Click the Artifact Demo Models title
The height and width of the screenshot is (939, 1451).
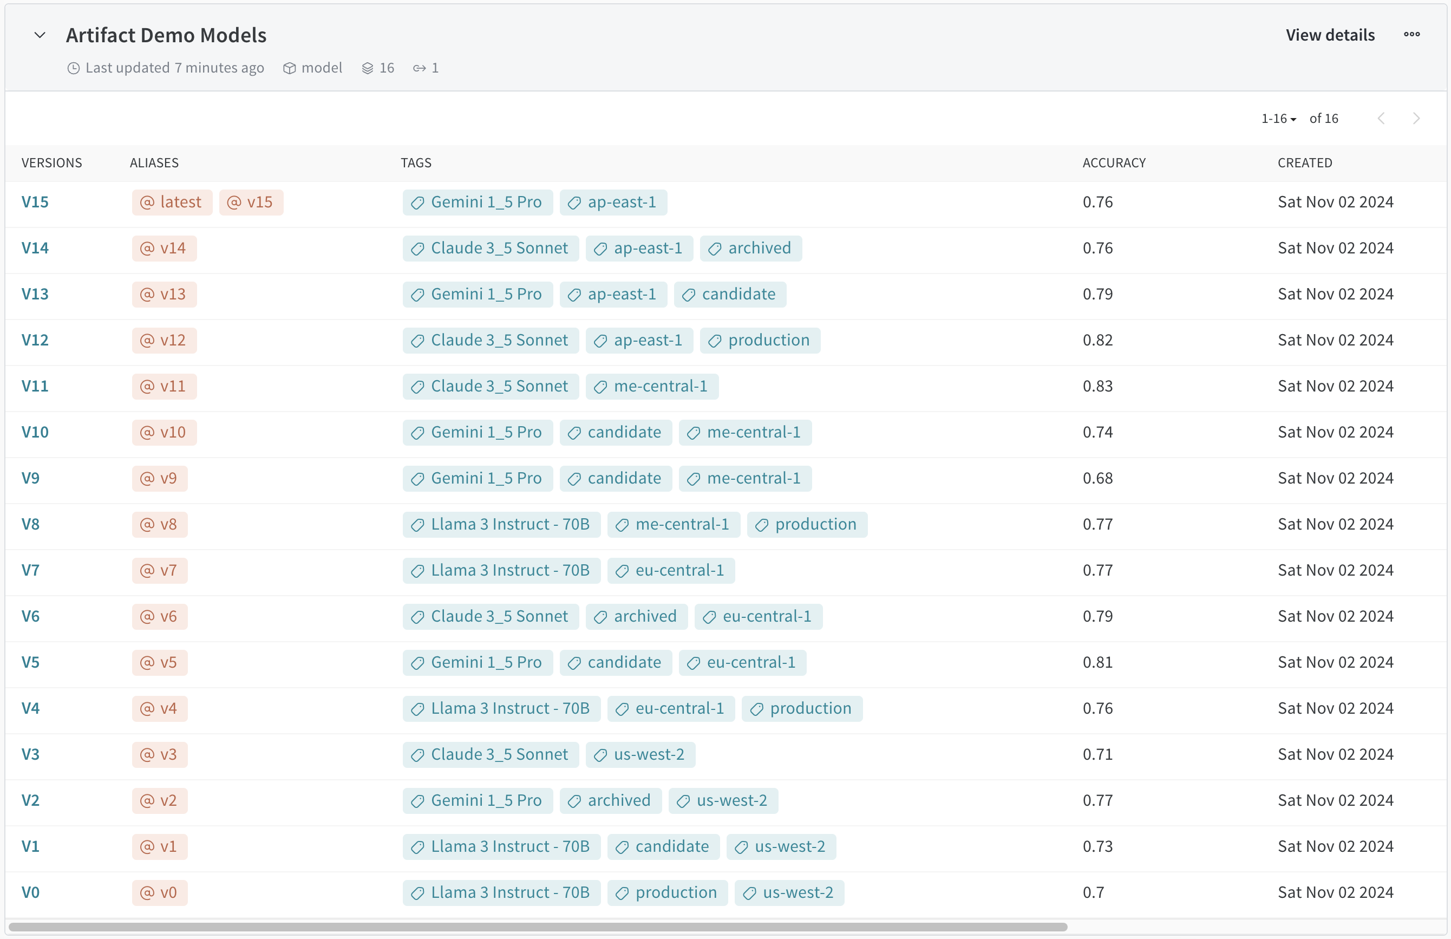[x=166, y=35]
